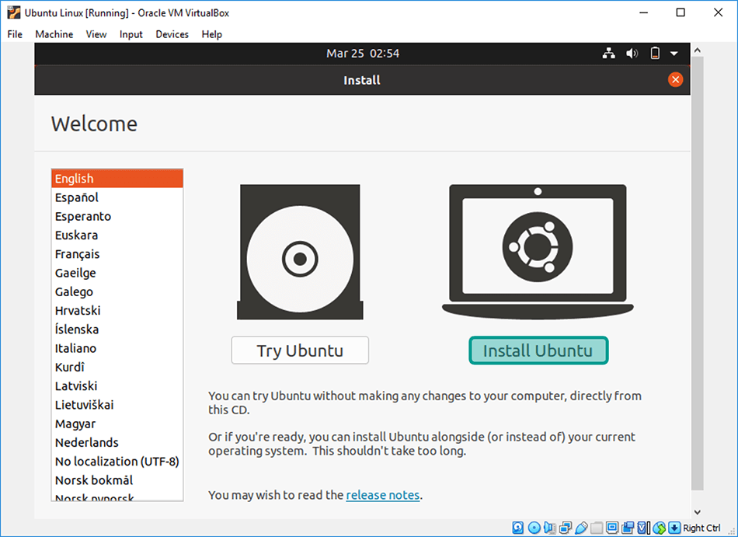
Task: Select No localization (UTF-8) language
Action: pyautogui.click(x=117, y=461)
